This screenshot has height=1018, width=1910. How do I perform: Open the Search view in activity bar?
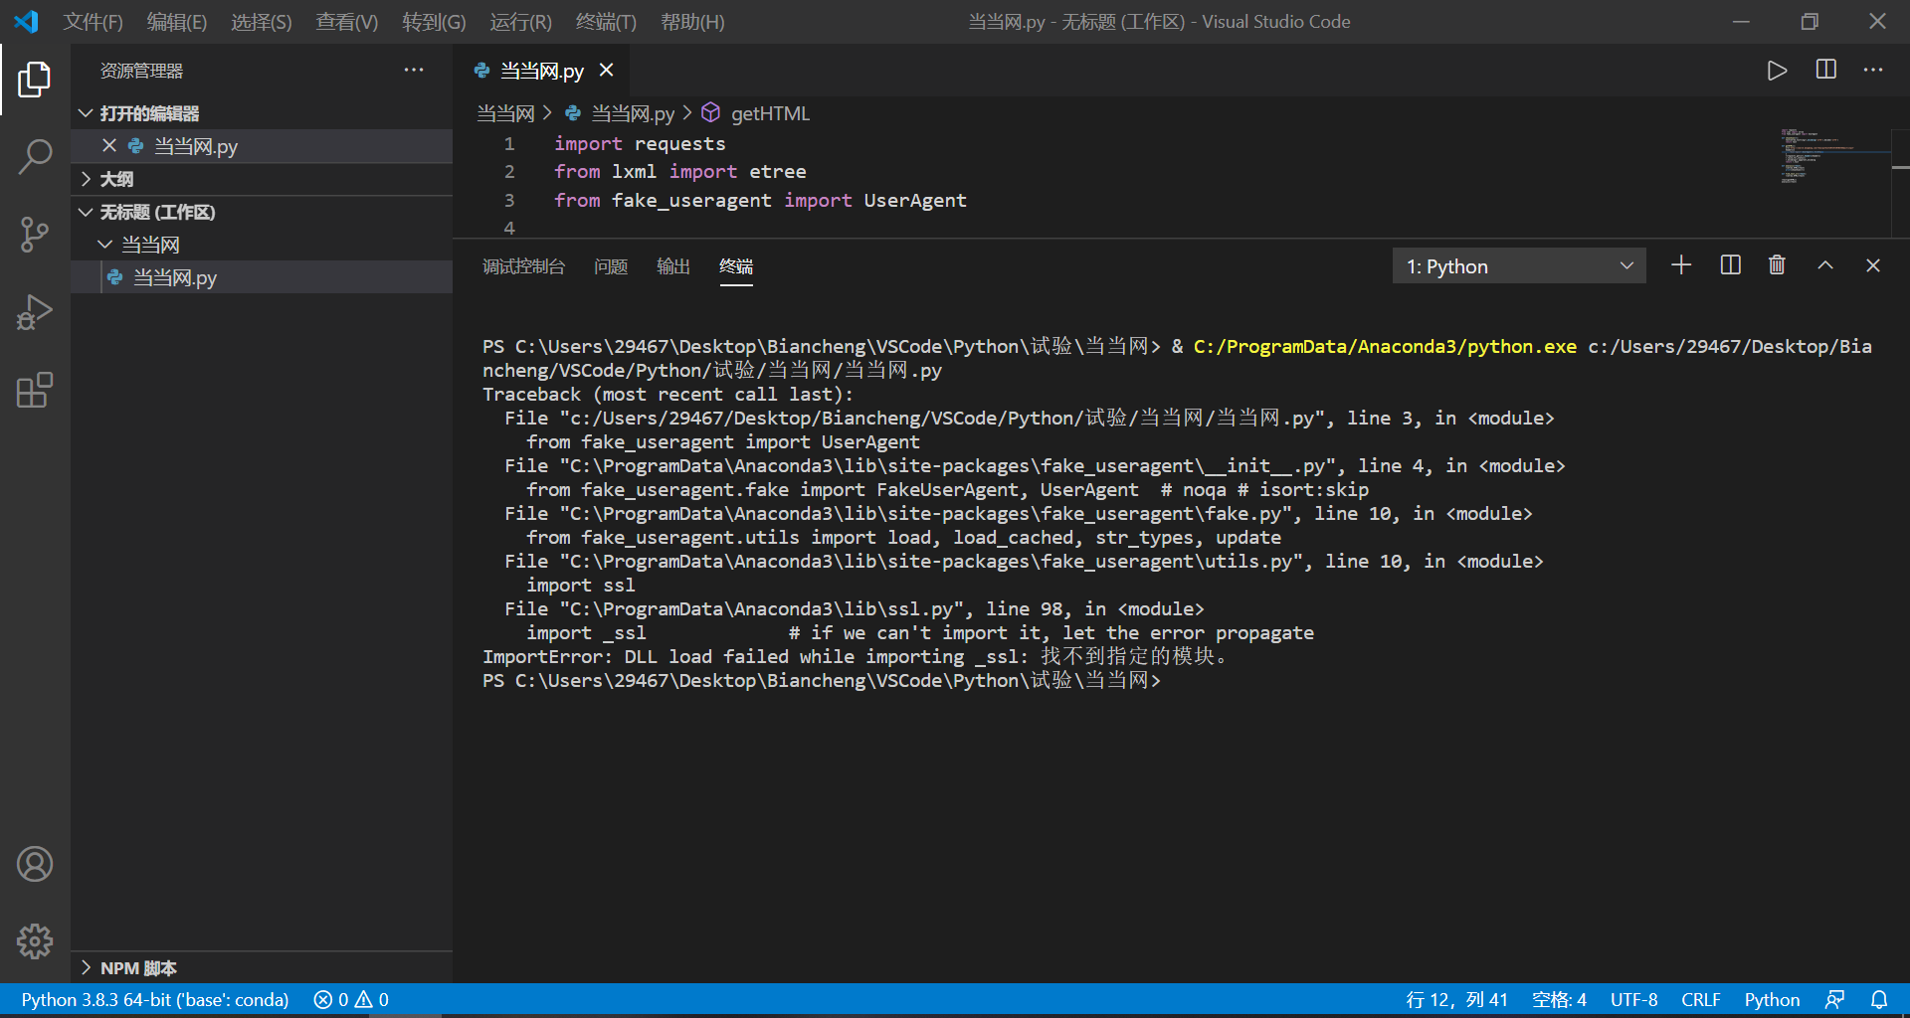pos(35,157)
